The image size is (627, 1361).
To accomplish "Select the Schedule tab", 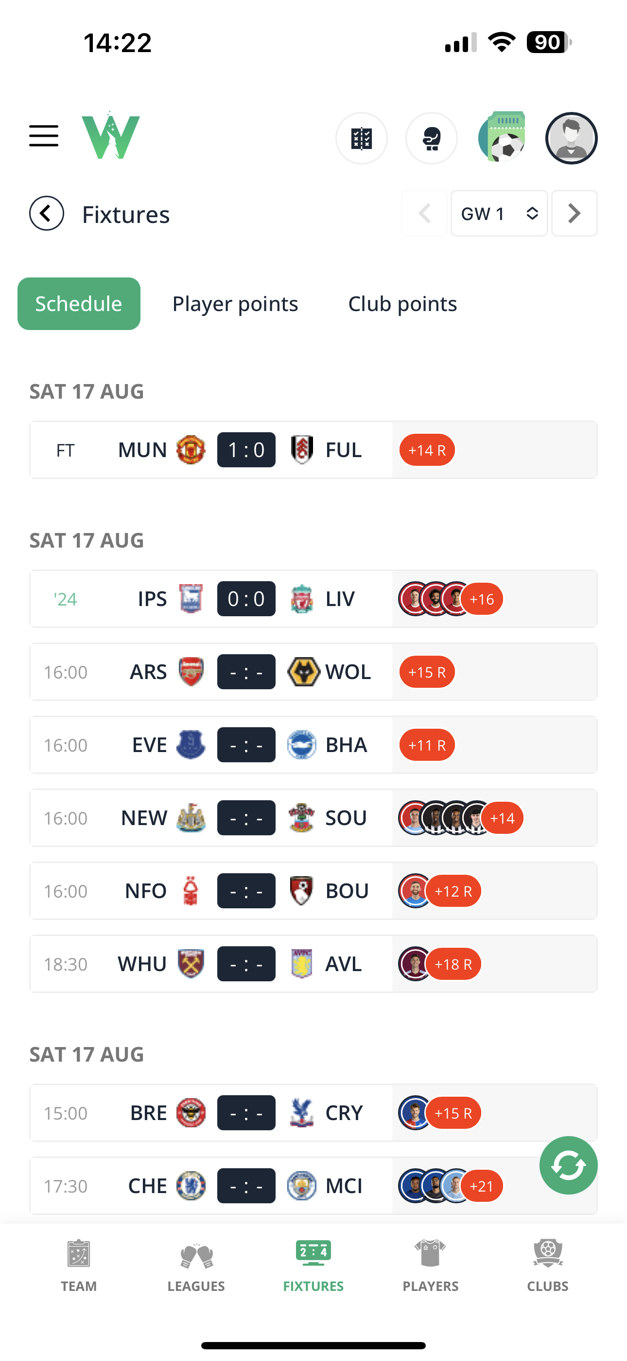I will coord(79,304).
